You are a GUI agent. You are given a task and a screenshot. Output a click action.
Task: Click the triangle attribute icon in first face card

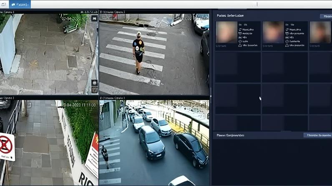[240, 45]
